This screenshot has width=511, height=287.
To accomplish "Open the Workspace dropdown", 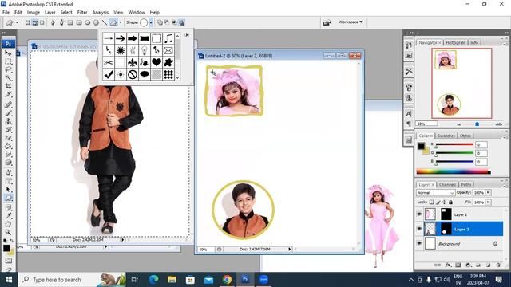I will pos(351,22).
